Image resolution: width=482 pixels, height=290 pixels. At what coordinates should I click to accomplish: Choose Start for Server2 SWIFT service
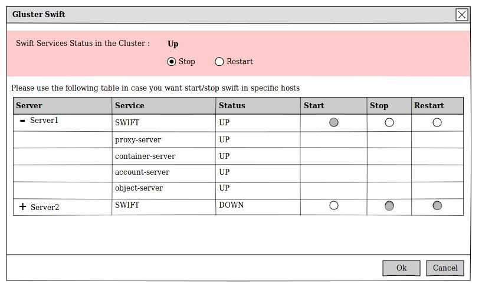click(x=334, y=205)
